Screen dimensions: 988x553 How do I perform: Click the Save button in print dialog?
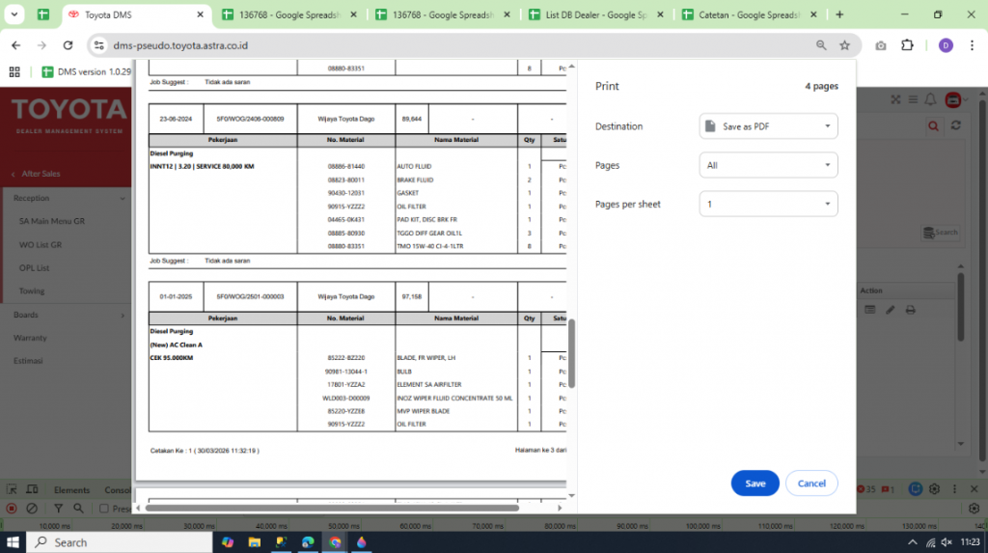(755, 484)
